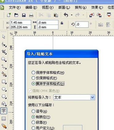Select the Zoom magnifier tool
This screenshot has width=114, height=130.
tap(4, 59)
